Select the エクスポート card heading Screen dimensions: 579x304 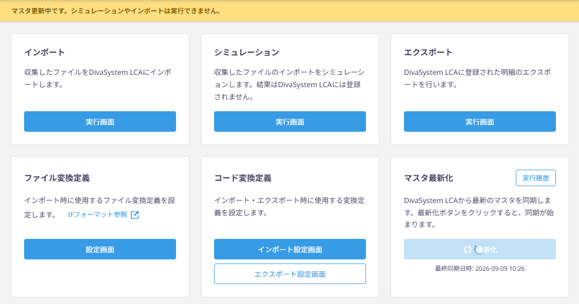coord(428,52)
